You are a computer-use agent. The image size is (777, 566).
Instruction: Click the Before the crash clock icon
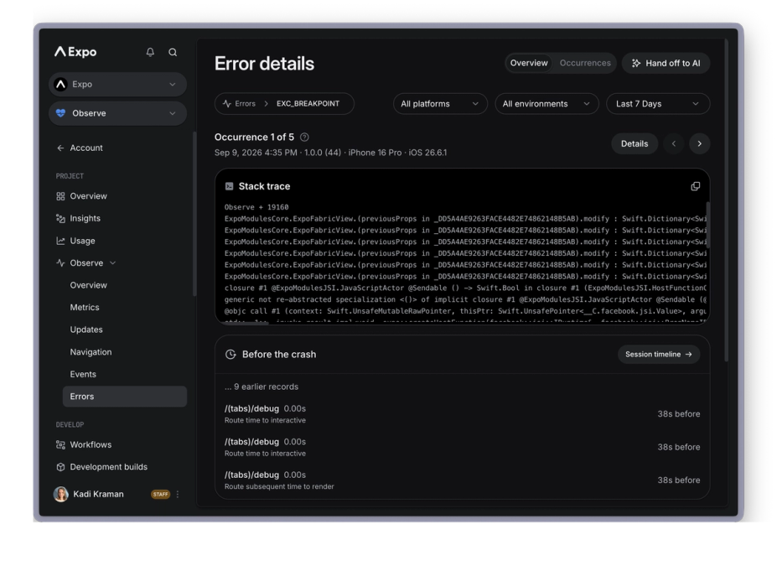pyautogui.click(x=231, y=355)
